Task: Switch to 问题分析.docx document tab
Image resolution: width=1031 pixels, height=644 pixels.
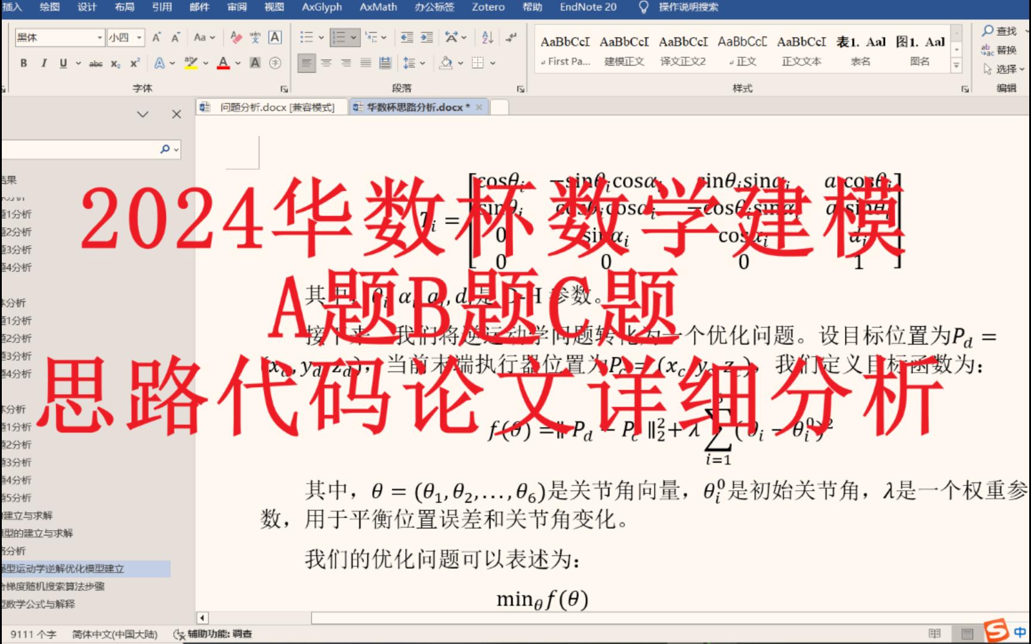Action: [271, 107]
